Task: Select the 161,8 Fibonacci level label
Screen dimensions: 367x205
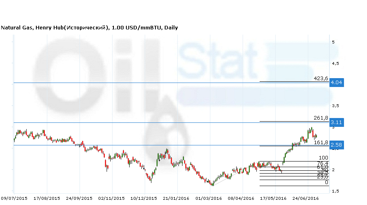Action: point(321,143)
